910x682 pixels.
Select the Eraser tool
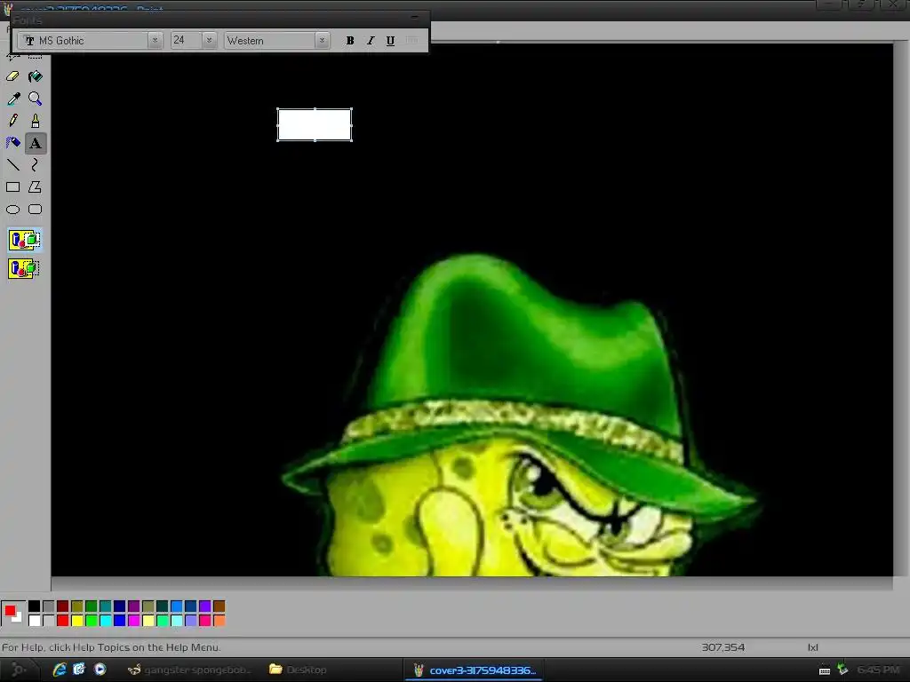[x=12, y=76]
